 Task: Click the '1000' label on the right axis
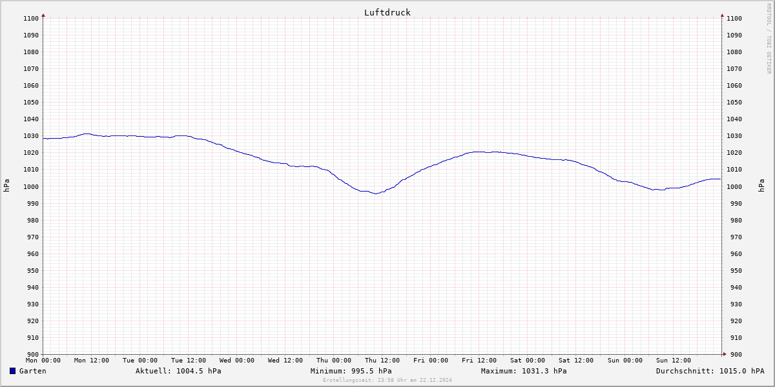(734, 186)
